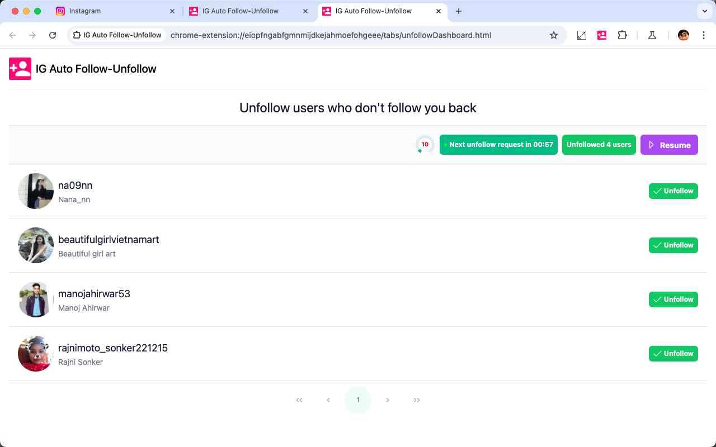Bookmark this page with the star icon
716x447 pixels.
(x=553, y=35)
